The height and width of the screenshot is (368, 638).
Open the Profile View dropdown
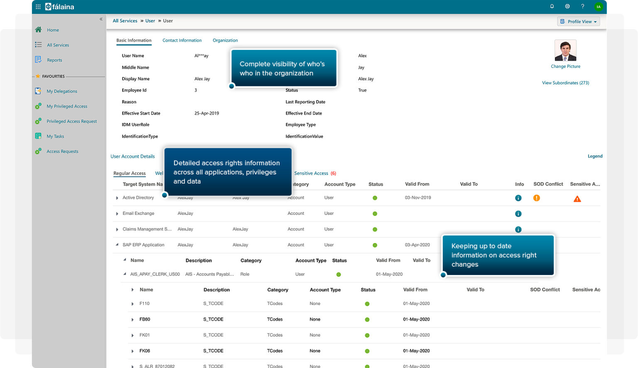click(x=578, y=22)
